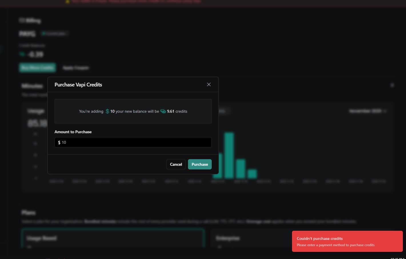The image size is (406, 259).
Task: Click the "You're adding" summary text
Action: (x=91, y=111)
